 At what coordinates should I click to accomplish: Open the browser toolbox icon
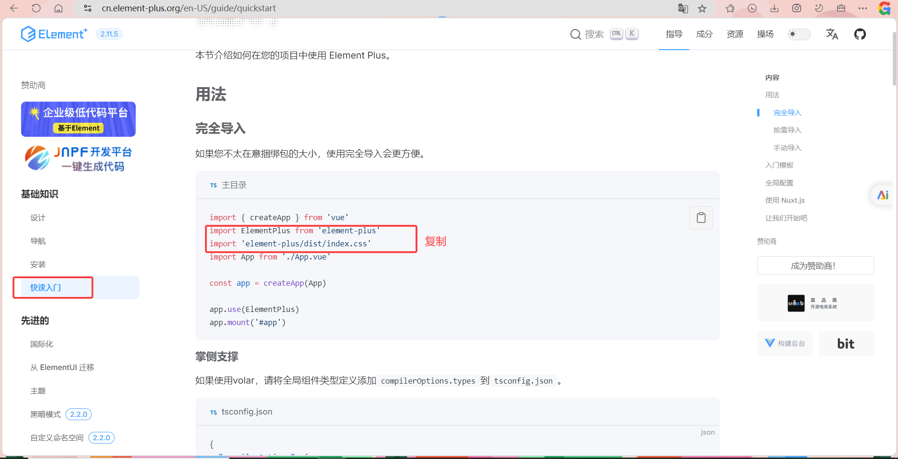(x=841, y=8)
